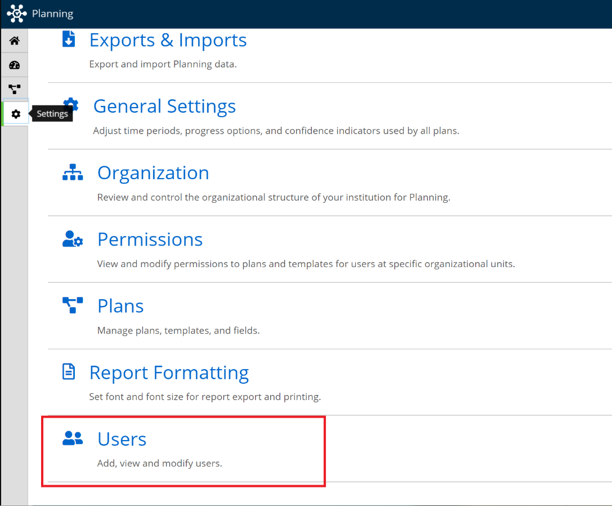Viewport: 612px width, 506px height.
Task: Open the Plans management page
Action: coord(120,305)
